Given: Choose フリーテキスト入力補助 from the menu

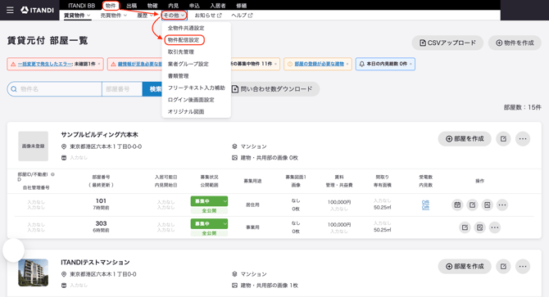Looking at the screenshot, I should [196, 88].
